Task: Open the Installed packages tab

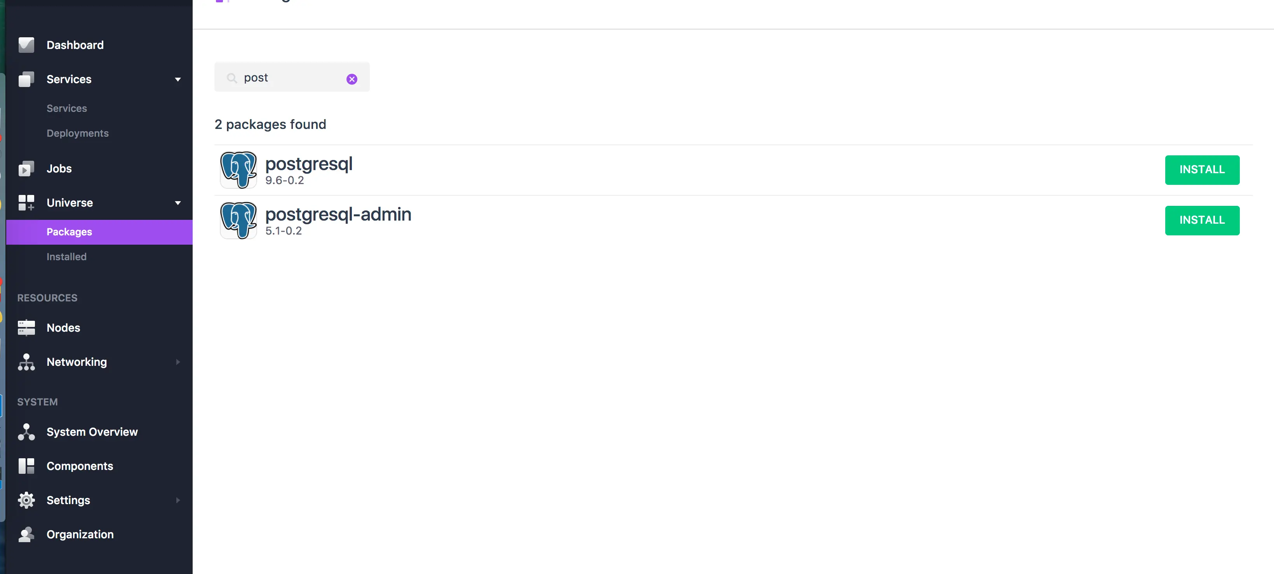Action: (66, 257)
